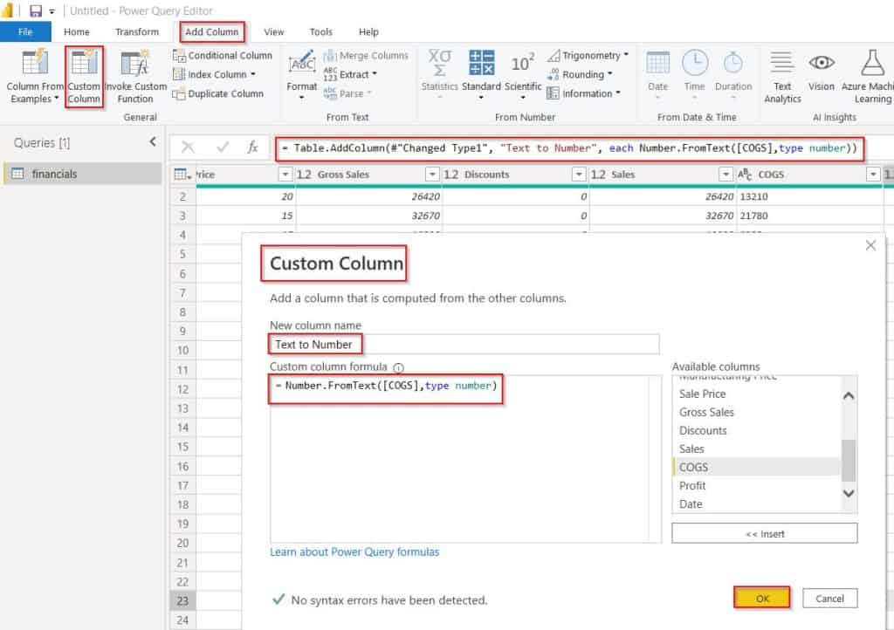894x630 pixels.
Task: Click Merge Columns in ribbon
Action: click(x=366, y=55)
